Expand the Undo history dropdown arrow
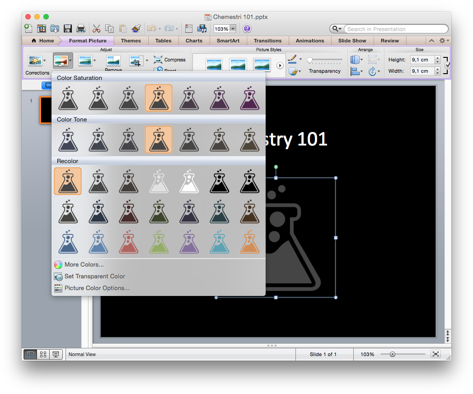 click(x=159, y=29)
